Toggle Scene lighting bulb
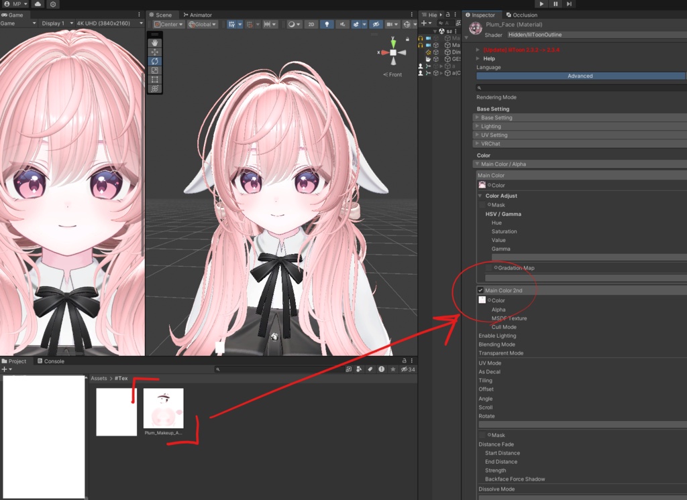The width and height of the screenshot is (687, 500). pyautogui.click(x=327, y=25)
